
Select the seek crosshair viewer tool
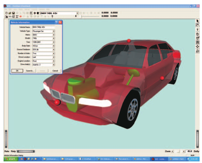point(197,47)
